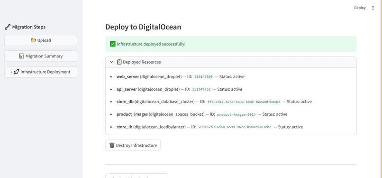Click the Deploy to DigitalOcean heading
This screenshot has height=178, width=382.
pos(143,27)
